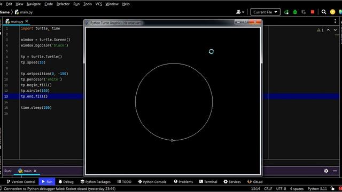
Task: Open the Version Control tool window
Action: tap(21, 181)
